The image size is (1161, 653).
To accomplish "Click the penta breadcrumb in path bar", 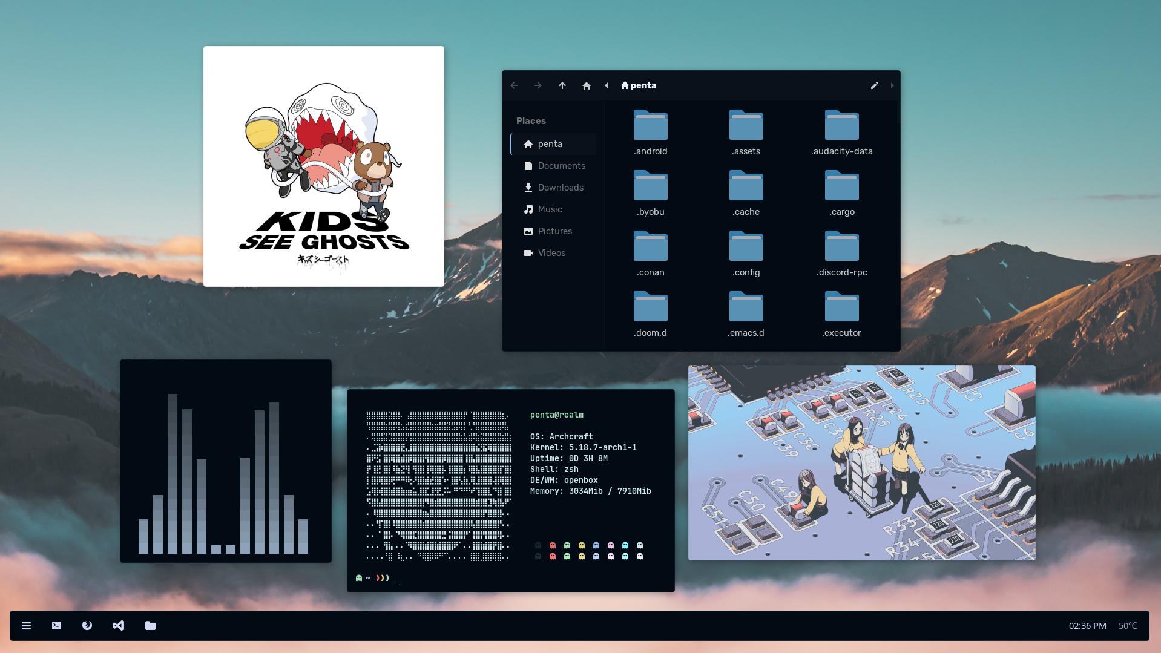I will pyautogui.click(x=639, y=85).
